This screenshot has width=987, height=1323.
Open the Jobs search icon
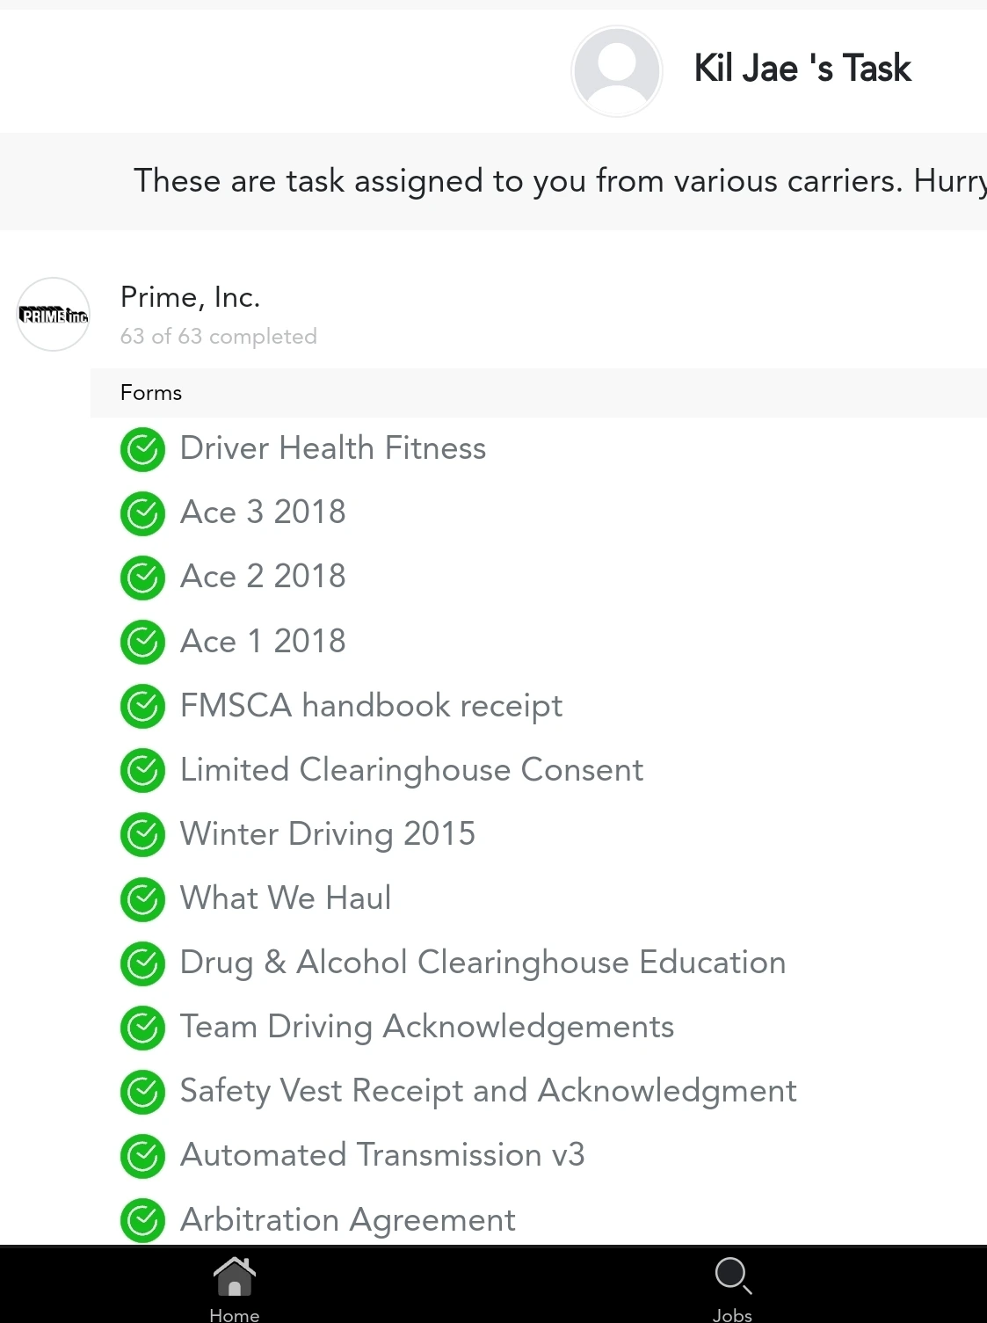(732, 1276)
